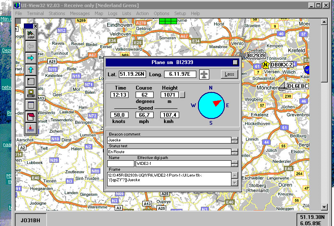This screenshot has width=334, height=226.
Task: Click the document list toolbar icon
Action: 31,105
